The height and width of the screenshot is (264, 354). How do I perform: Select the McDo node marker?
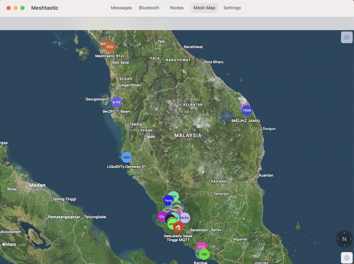(x=185, y=218)
